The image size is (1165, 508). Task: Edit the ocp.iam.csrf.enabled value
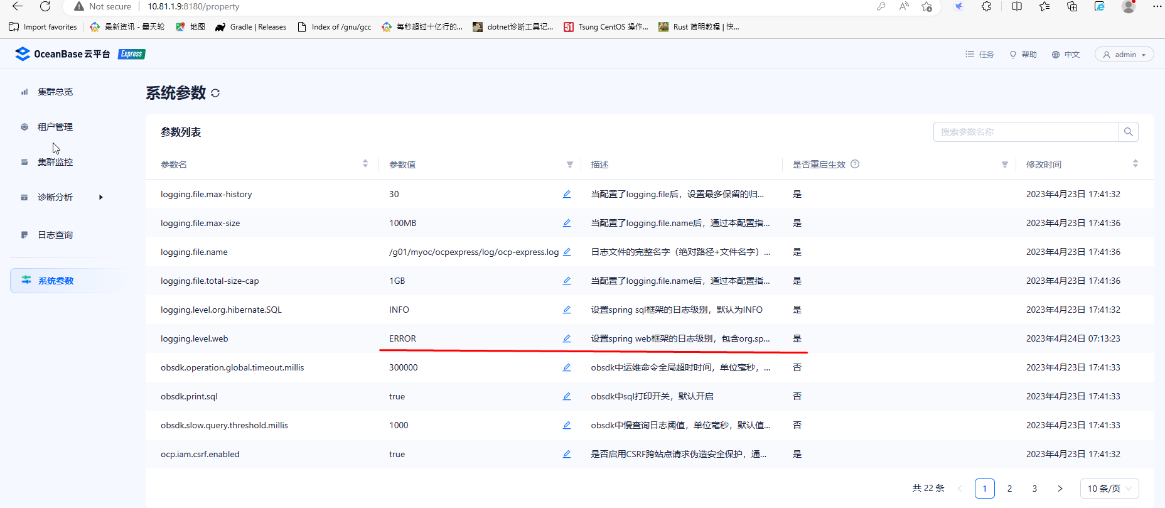point(567,454)
